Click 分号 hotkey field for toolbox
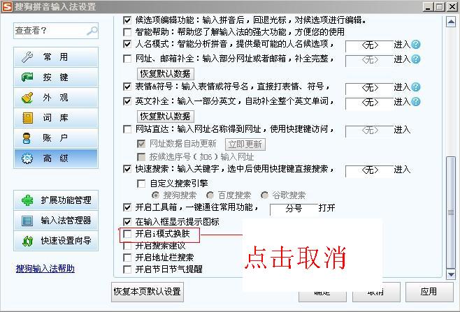 294,209
